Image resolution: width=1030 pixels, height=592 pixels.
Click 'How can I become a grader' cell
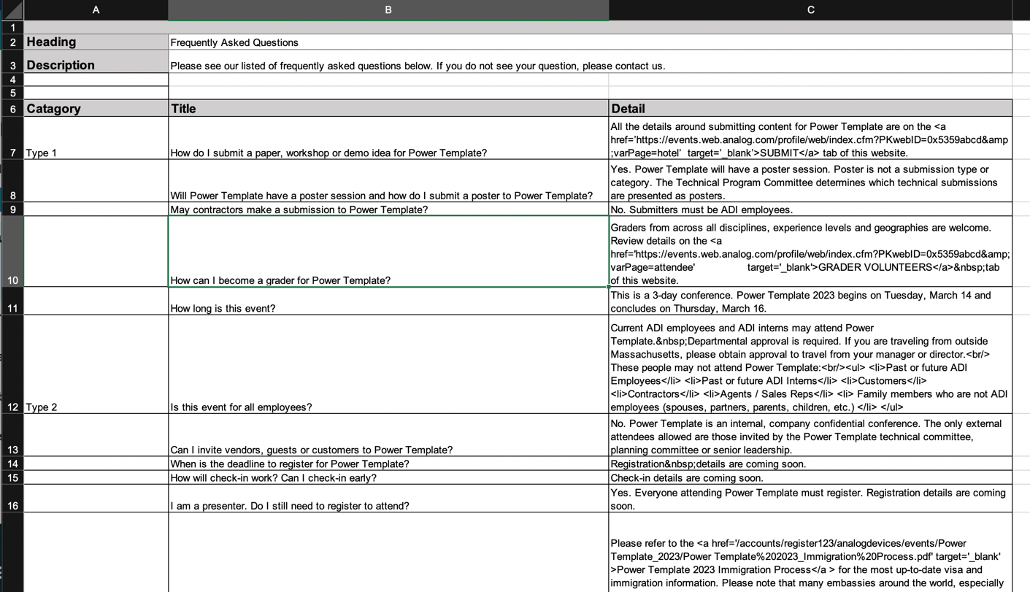coord(388,251)
